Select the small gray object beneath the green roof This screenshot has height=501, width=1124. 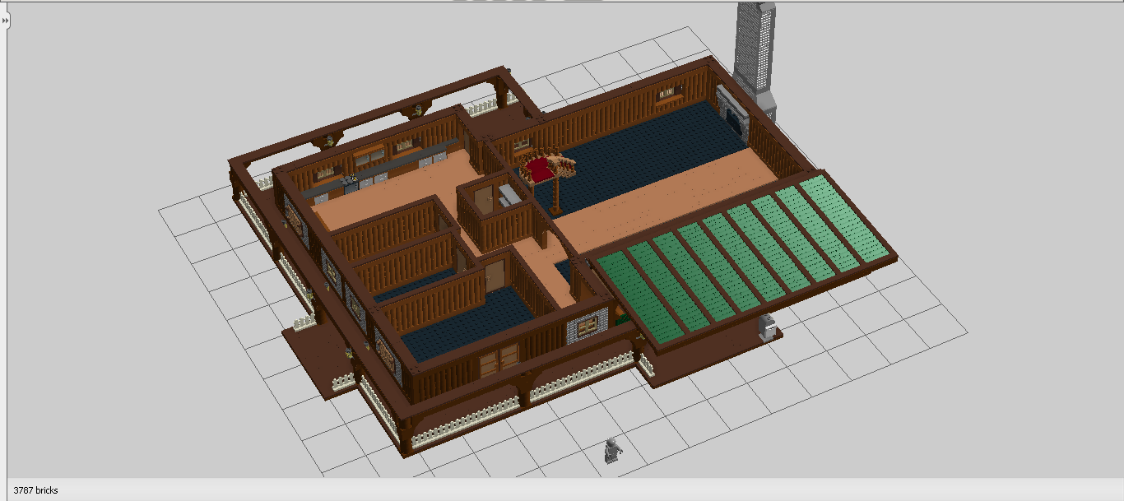tap(766, 327)
